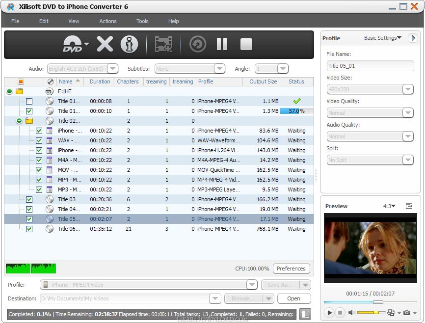Click the disc type column header icon
The image size is (425, 323).
click(x=50, y=81)
